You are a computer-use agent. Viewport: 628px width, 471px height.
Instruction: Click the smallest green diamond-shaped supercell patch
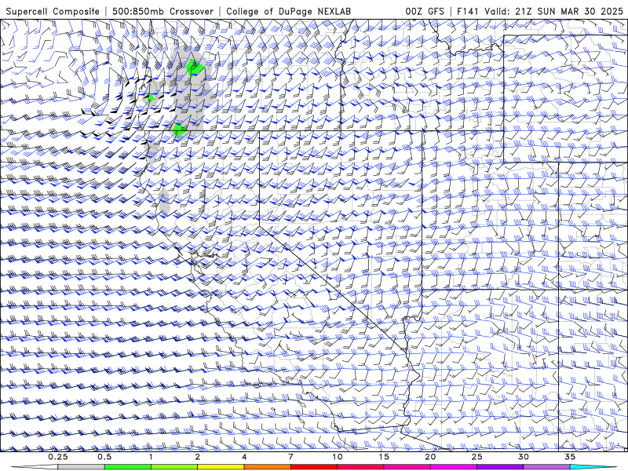pos(151,97)
